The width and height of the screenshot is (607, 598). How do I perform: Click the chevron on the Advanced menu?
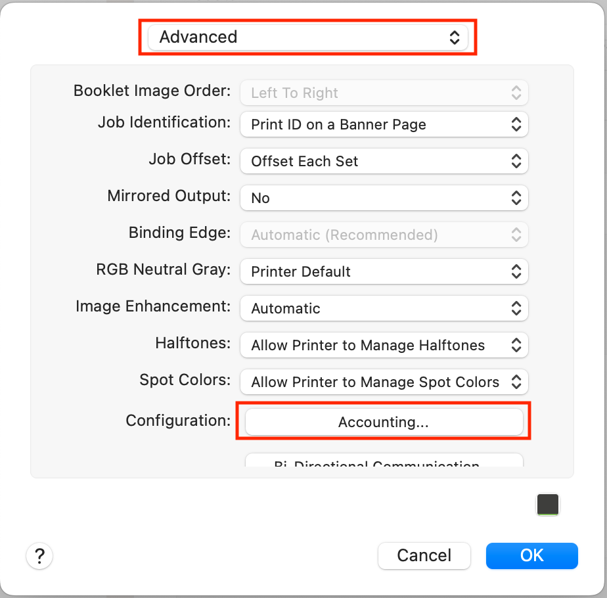pyautogui.click(x=455, y=37)
